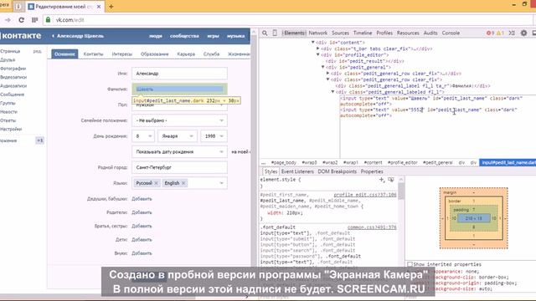Open игры in VK header
The height and width of the screenshot is (301, 536).
pyautogui.click(x=213, y=36)
